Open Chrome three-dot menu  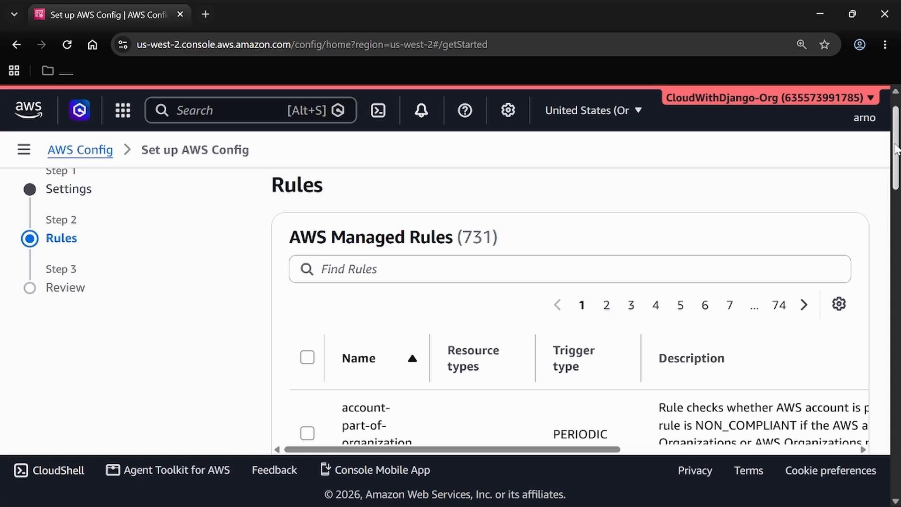pos(885,45)
